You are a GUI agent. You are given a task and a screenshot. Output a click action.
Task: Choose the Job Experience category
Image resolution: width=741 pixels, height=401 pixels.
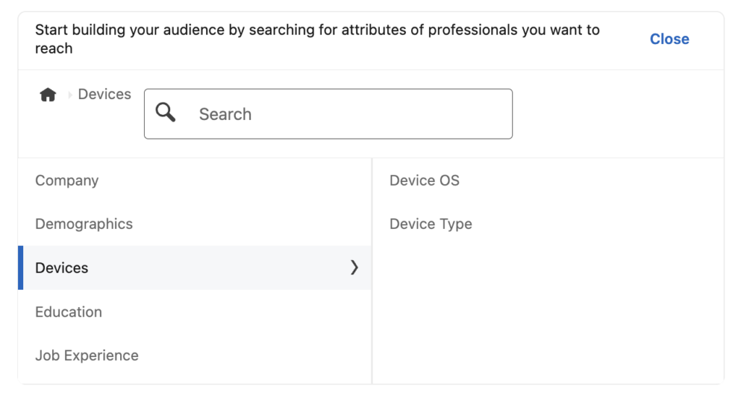click(x=195, y=355)
